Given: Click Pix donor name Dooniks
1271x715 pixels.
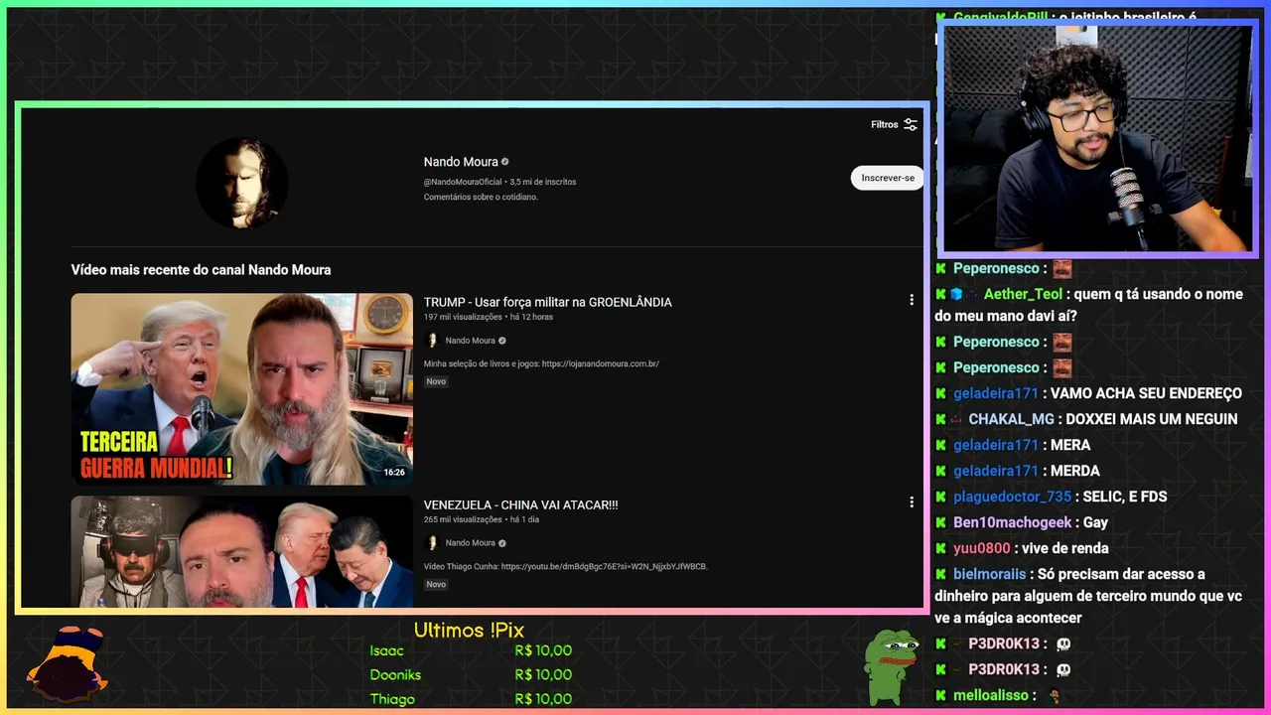Looking at the screenshot, I should click(395, 674).
